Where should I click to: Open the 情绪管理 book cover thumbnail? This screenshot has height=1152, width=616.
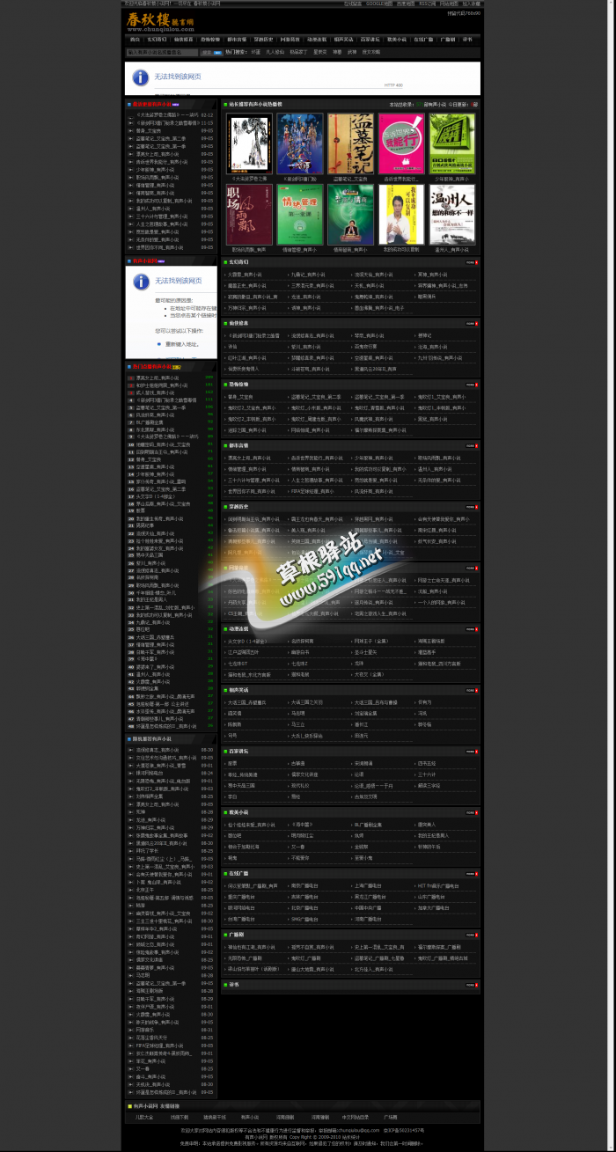pos(299,214)
